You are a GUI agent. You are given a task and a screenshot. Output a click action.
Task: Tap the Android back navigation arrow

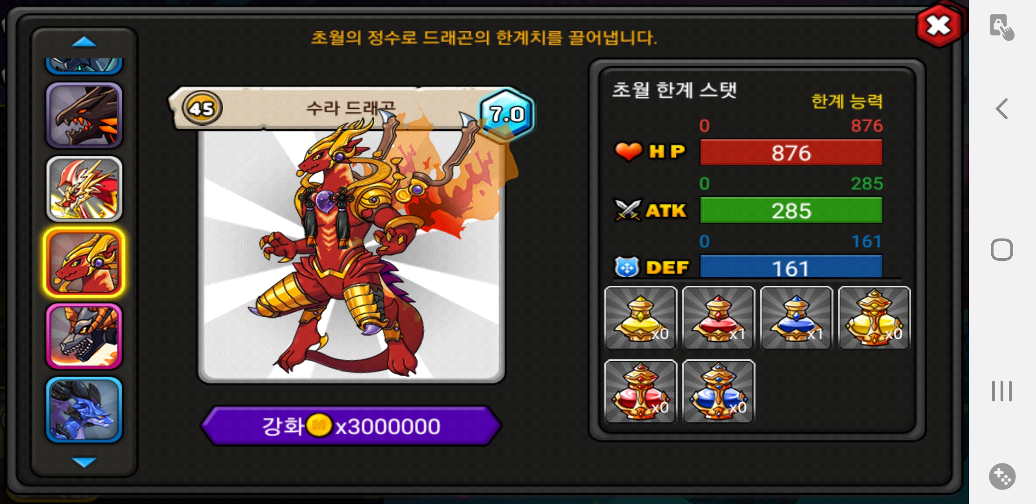pos(1002,109)
